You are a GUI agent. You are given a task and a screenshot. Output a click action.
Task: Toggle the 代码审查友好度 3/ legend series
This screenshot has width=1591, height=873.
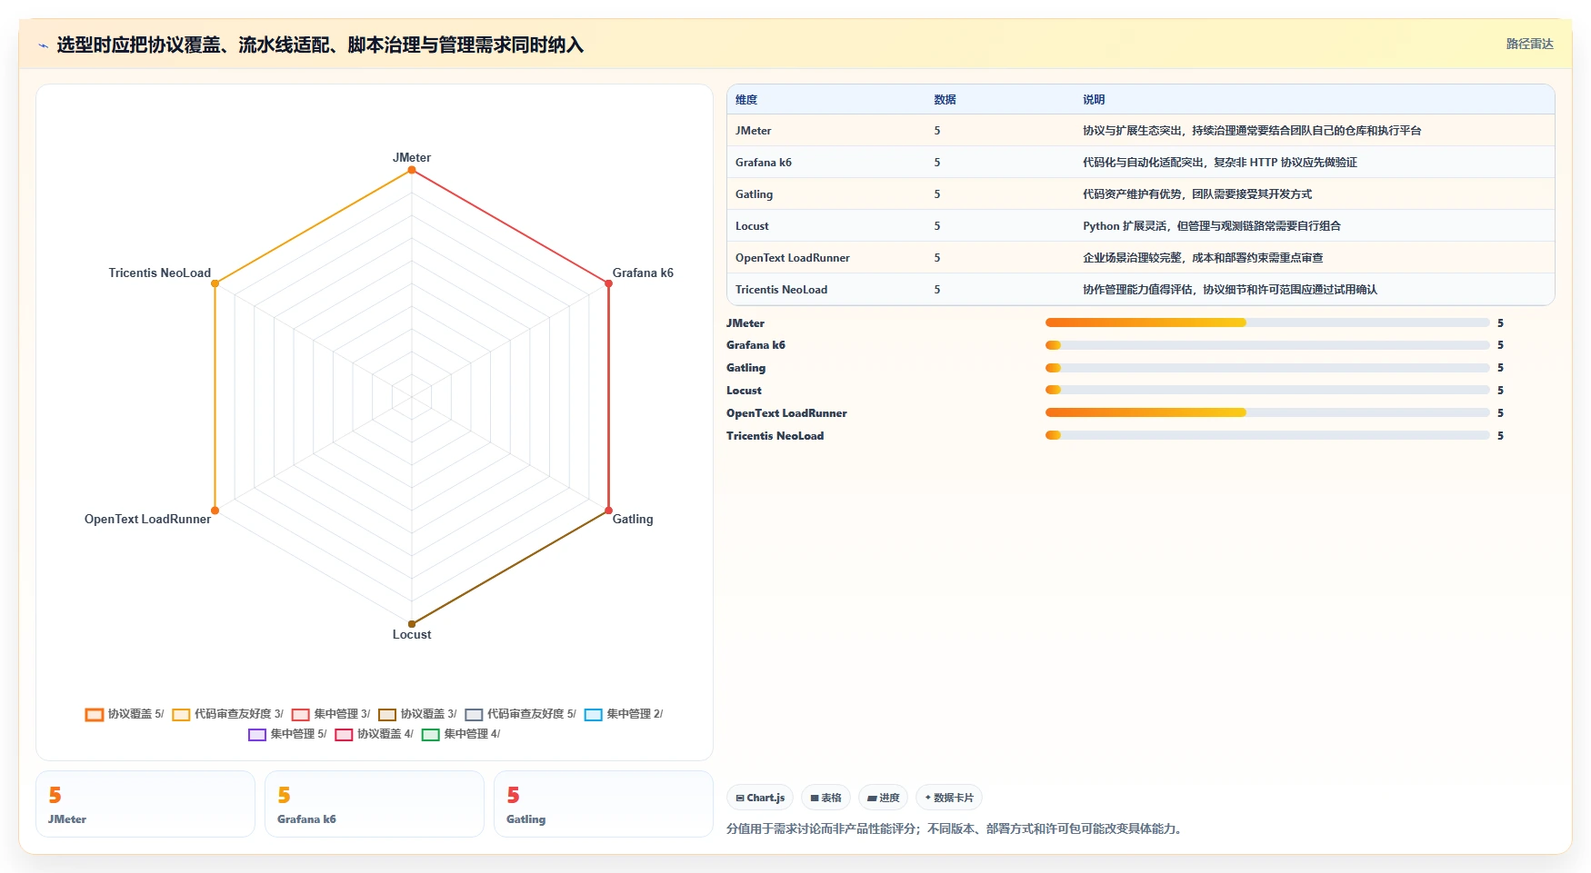227,714
